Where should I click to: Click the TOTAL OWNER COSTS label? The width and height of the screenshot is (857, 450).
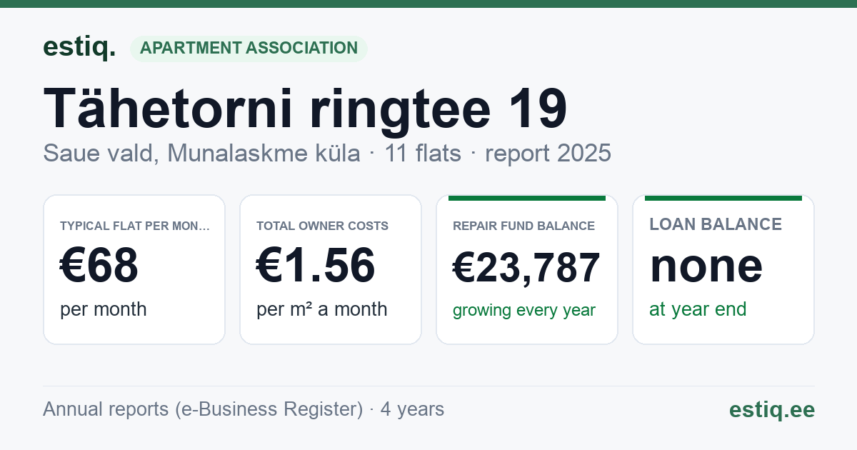(x=323, y=226)
